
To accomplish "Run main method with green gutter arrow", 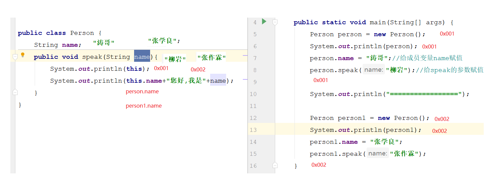I will coord(264,22).
